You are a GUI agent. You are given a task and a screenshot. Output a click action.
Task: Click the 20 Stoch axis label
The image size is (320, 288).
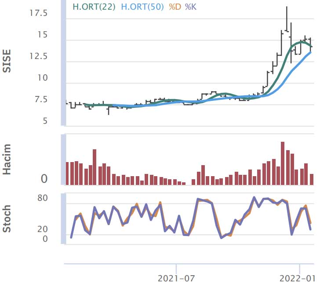point(43,229)
